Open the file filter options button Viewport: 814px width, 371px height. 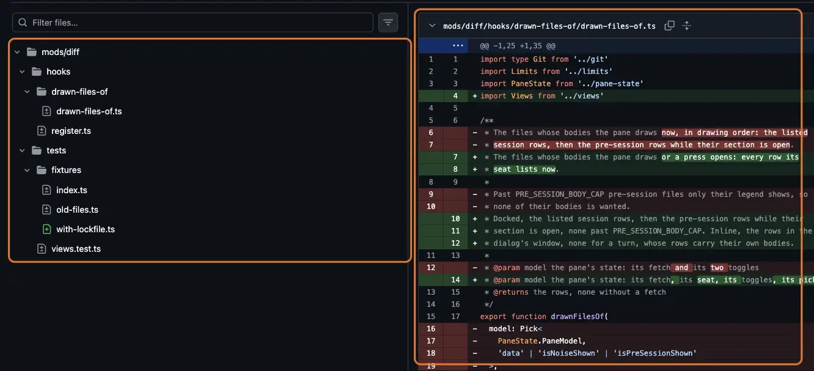tap(388, 23)
